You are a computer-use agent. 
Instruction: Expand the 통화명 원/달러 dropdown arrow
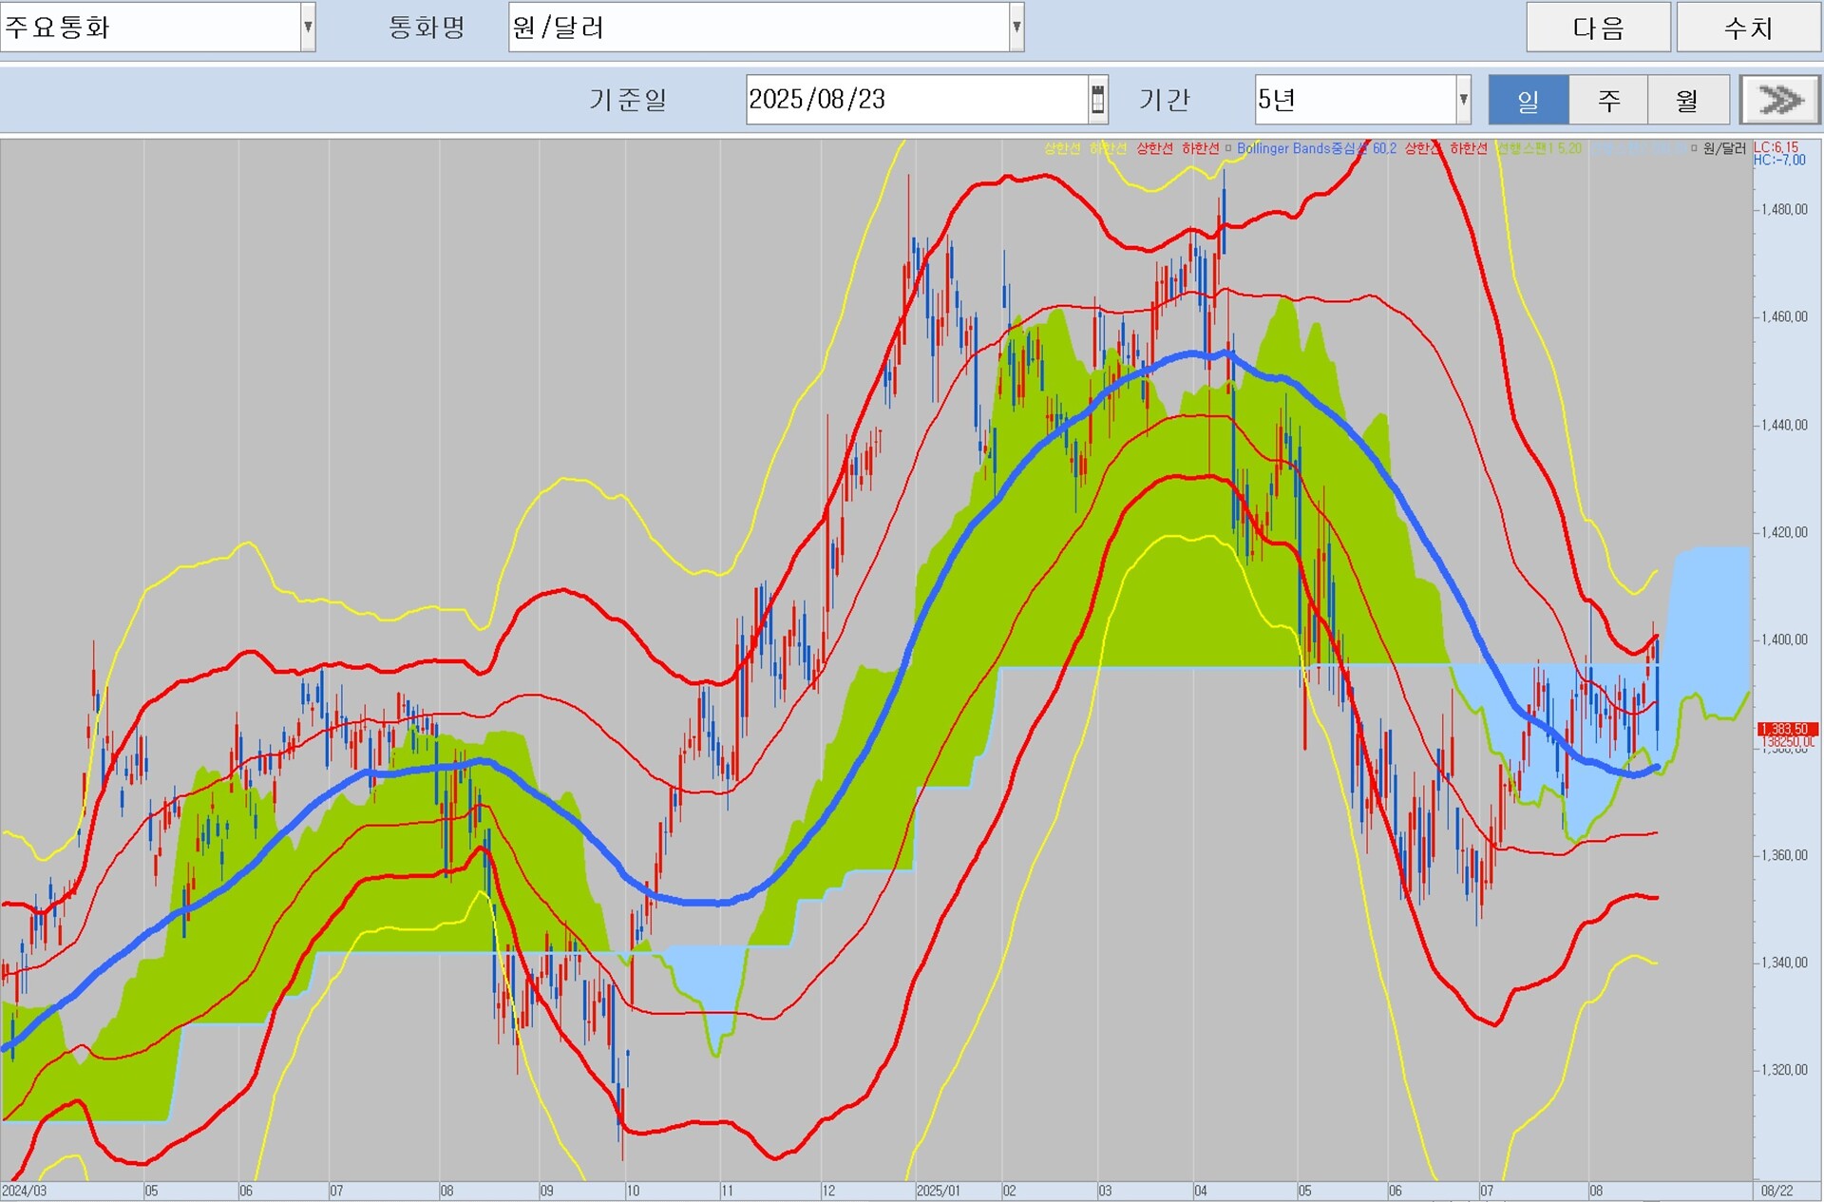pyautogui.click(x=1016, y=28)
